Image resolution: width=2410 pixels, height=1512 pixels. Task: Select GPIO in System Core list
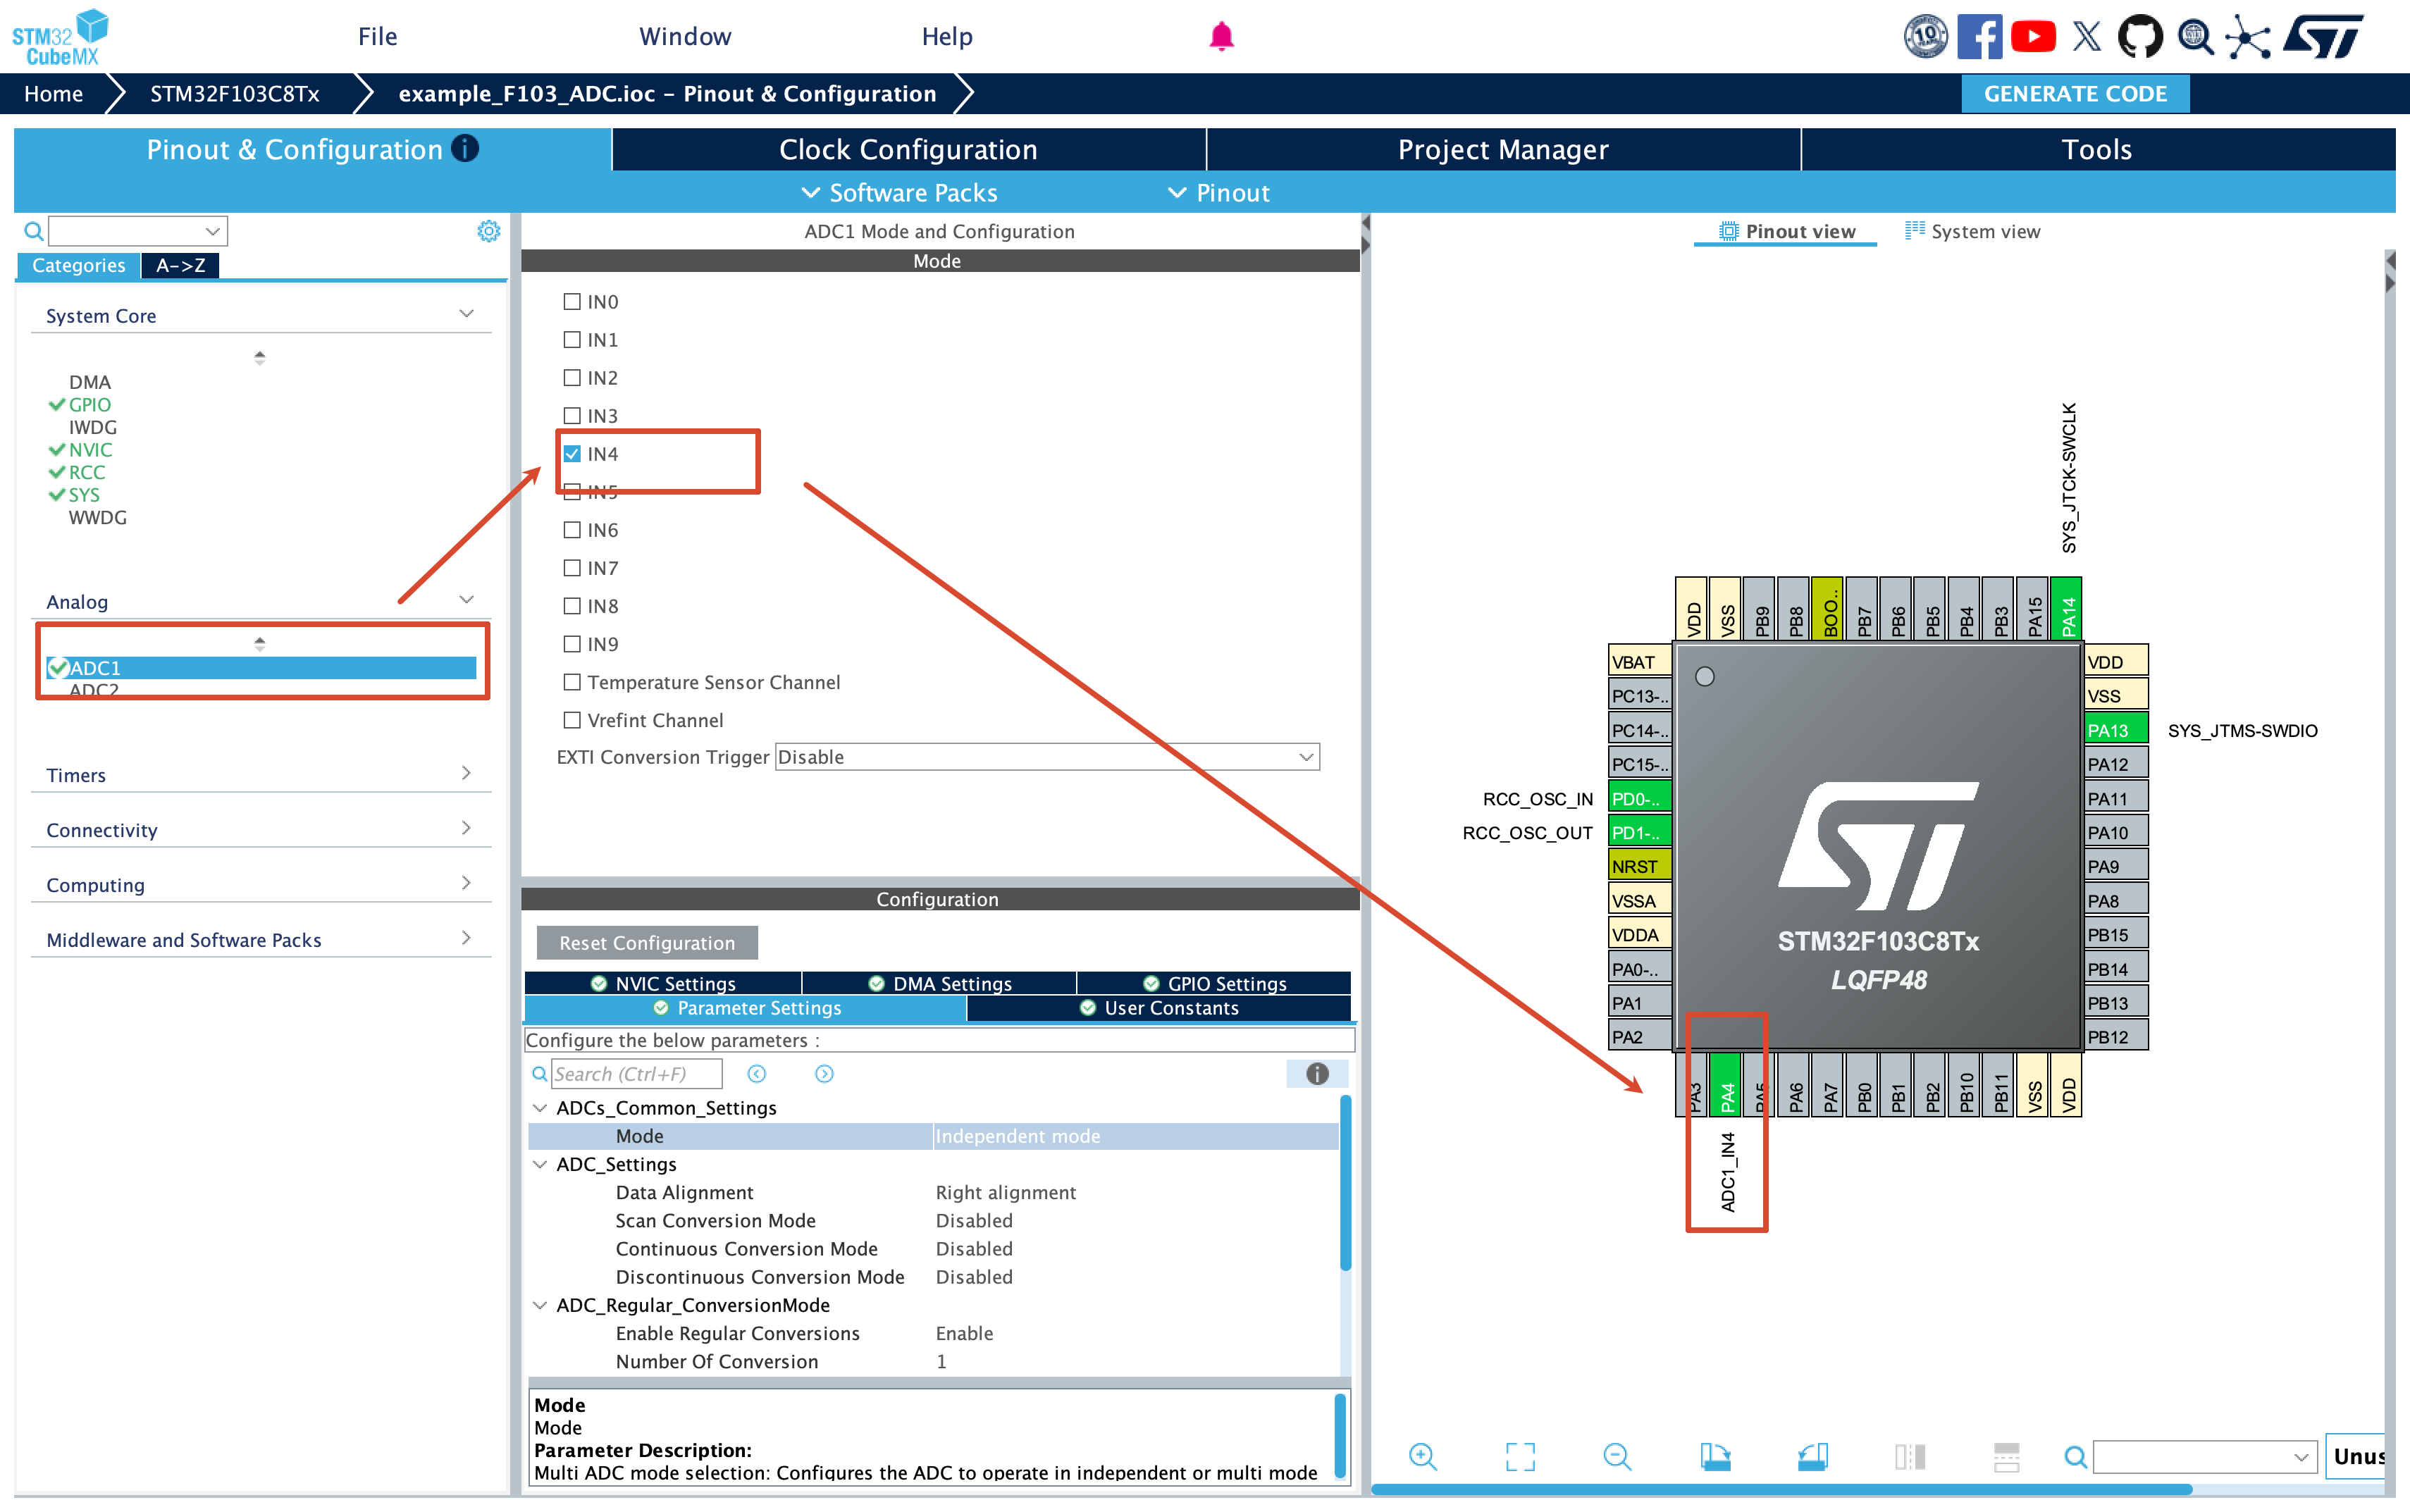[89, 405]
